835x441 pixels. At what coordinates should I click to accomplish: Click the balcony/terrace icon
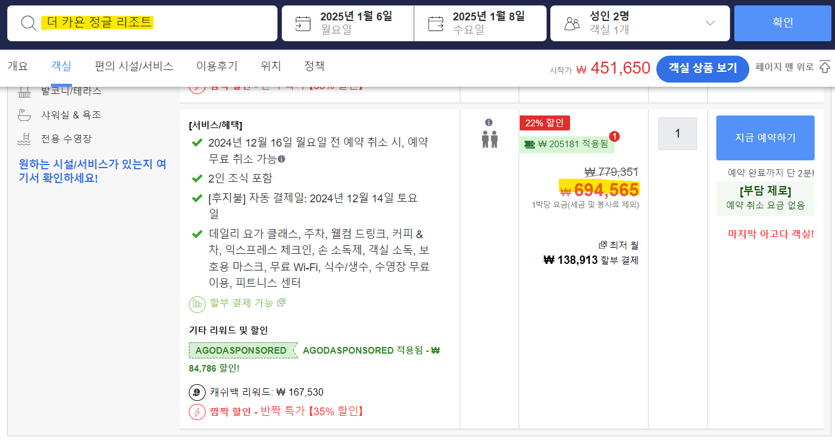(25, 92)
